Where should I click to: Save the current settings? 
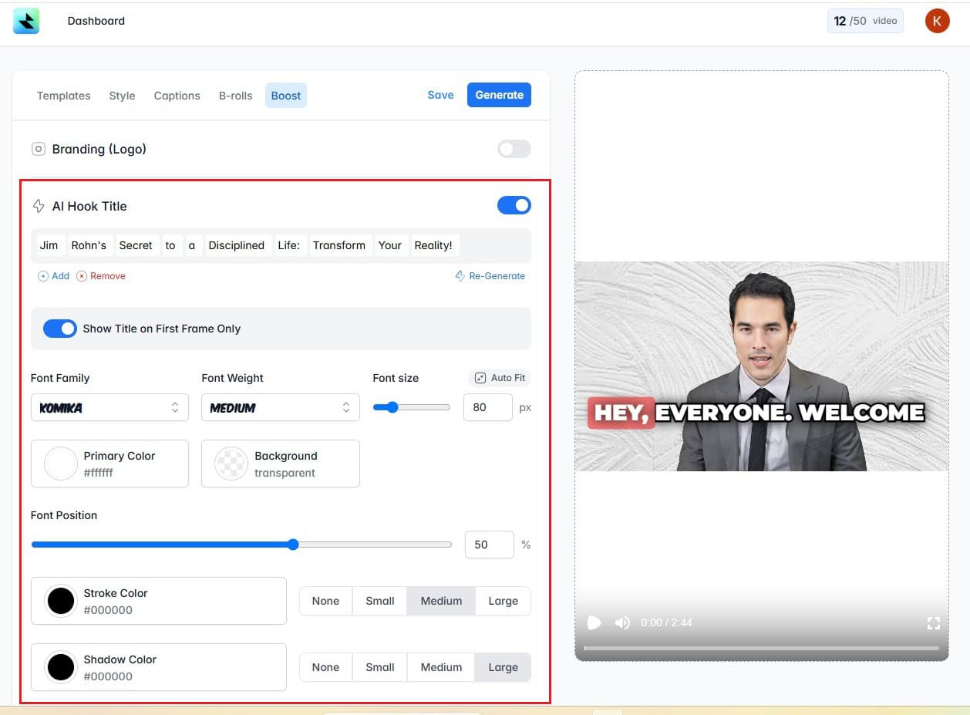tap(440, 95)
